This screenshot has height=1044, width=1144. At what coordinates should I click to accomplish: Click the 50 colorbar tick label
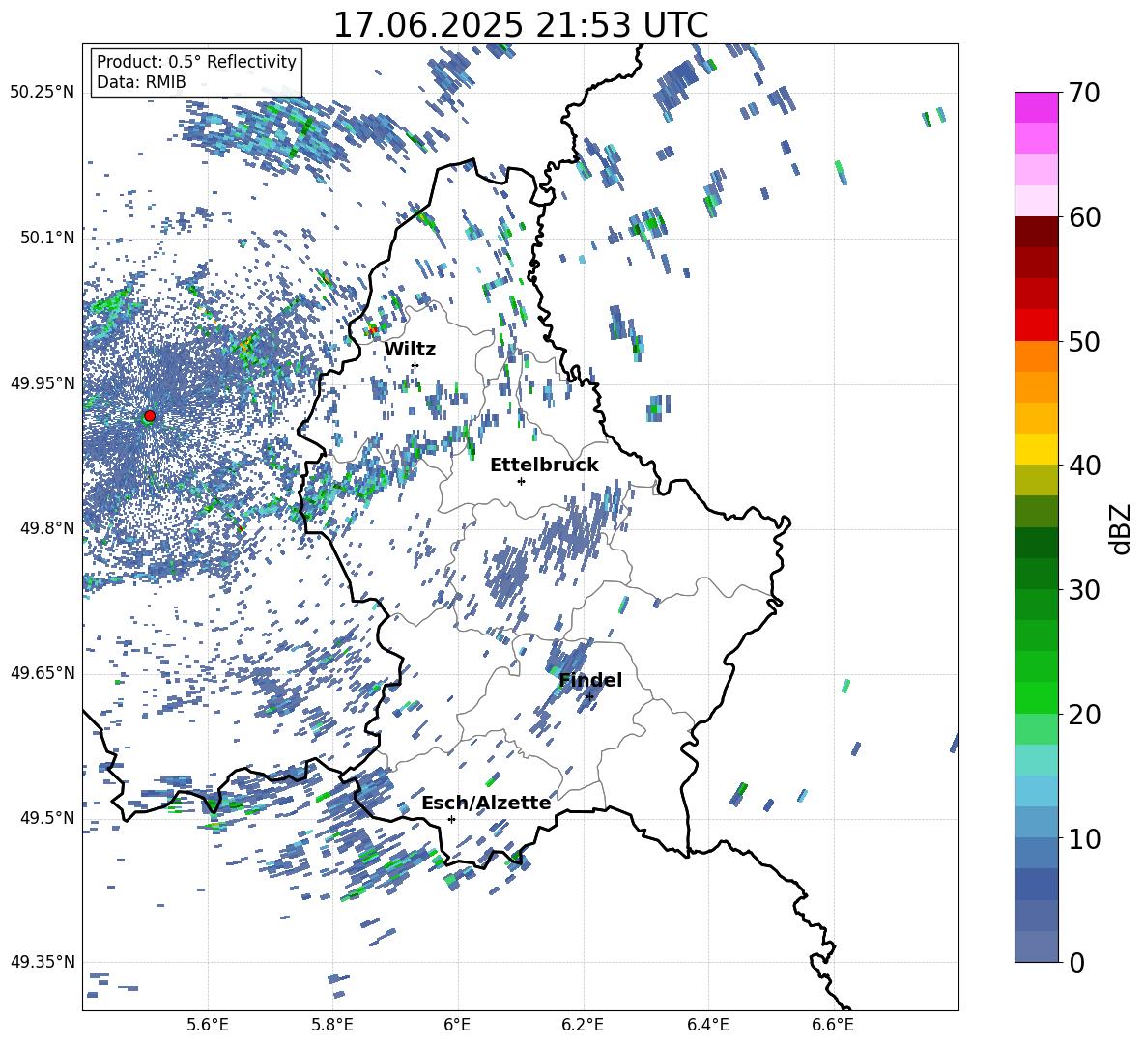point(1084,341)
